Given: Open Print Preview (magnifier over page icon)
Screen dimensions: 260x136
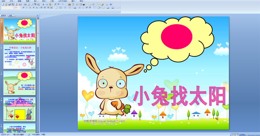Looking at the screenshot, I should click(29, 4).
